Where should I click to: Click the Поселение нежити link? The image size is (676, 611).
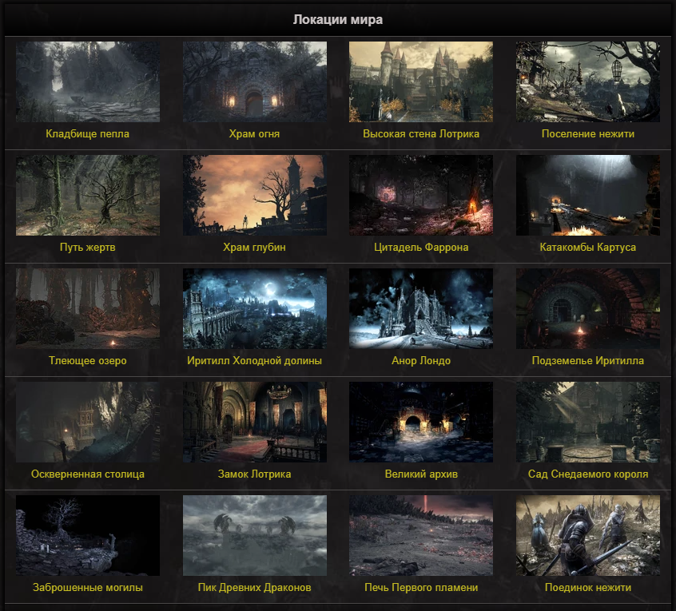588,134
